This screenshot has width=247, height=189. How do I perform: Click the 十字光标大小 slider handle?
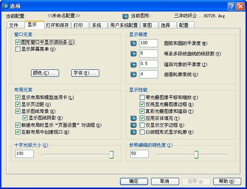pyautogui.click(x=111, y=154)
